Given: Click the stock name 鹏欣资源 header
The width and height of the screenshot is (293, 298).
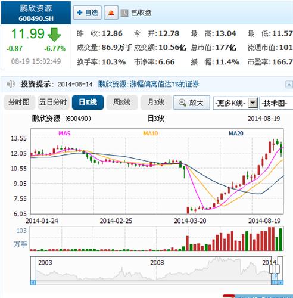Looking at the screenshot, I should [36, 8].
